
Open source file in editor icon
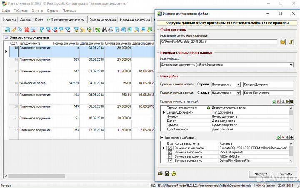click(291, 42)
